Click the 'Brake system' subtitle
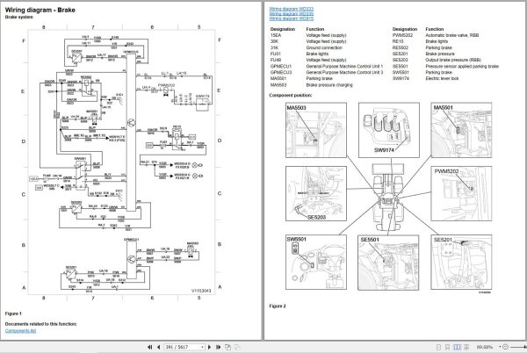Screen dimensions: 527x353 click(x=19, y=18)
